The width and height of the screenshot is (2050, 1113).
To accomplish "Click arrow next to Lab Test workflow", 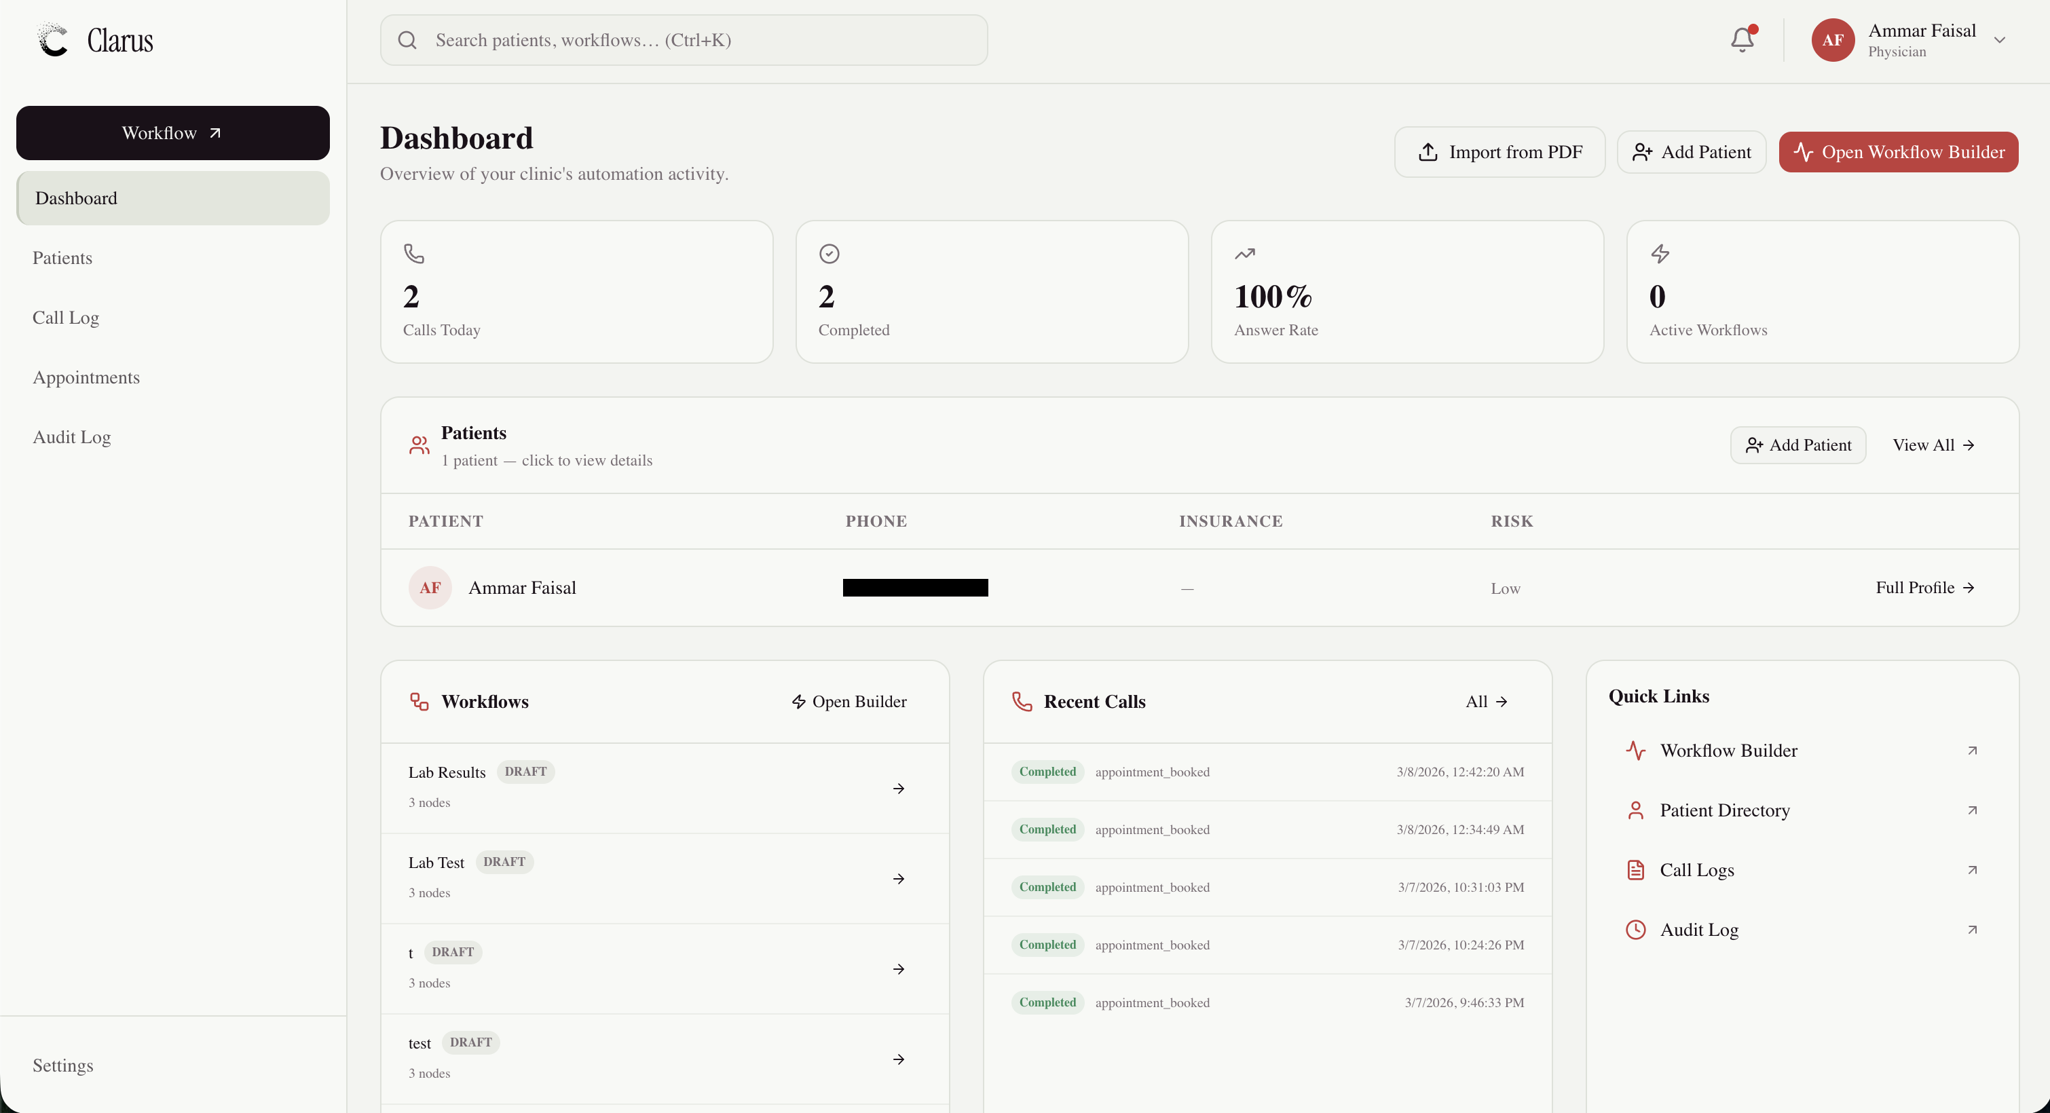I will (899, 878).
